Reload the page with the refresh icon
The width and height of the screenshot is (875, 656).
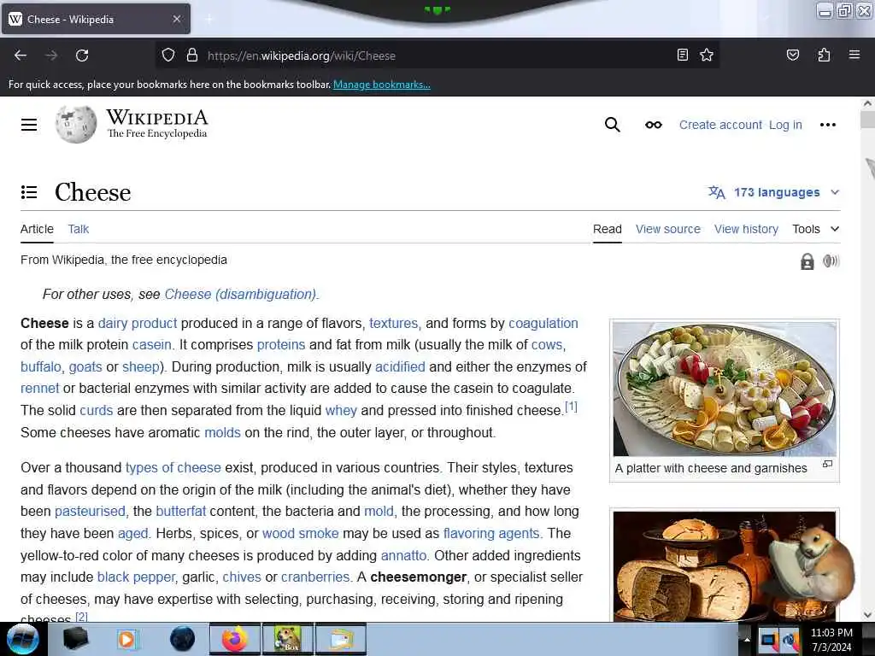coord(82,56)
